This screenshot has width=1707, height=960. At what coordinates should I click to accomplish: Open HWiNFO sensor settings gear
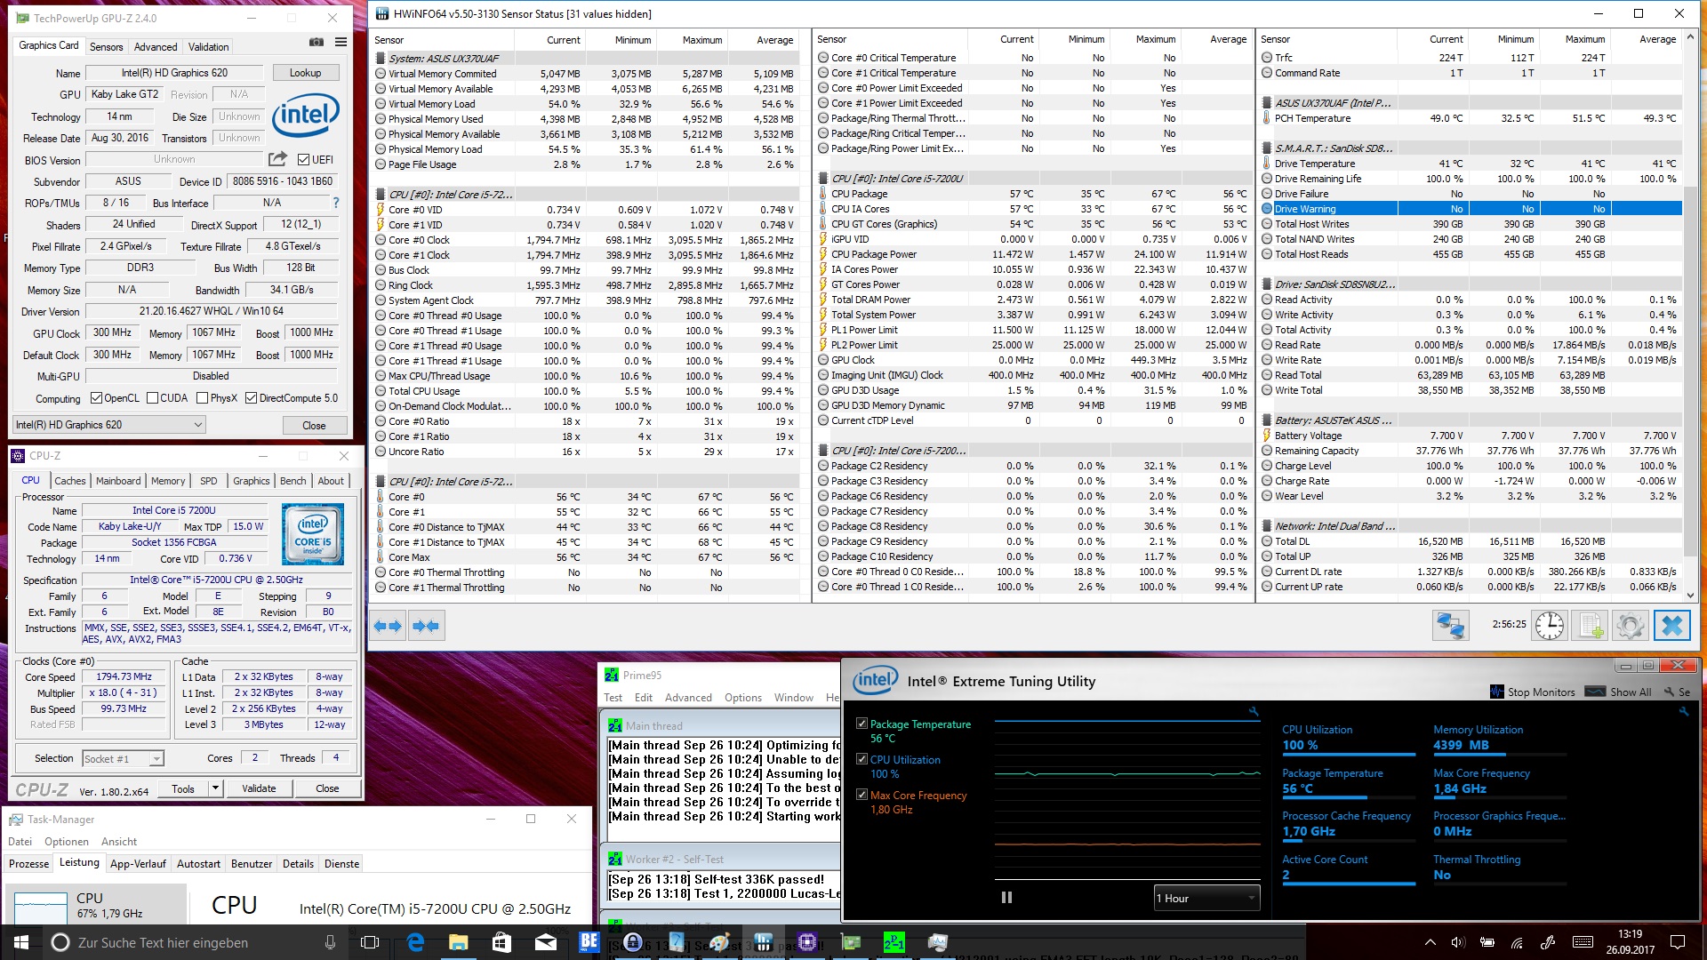(1631, 625)
